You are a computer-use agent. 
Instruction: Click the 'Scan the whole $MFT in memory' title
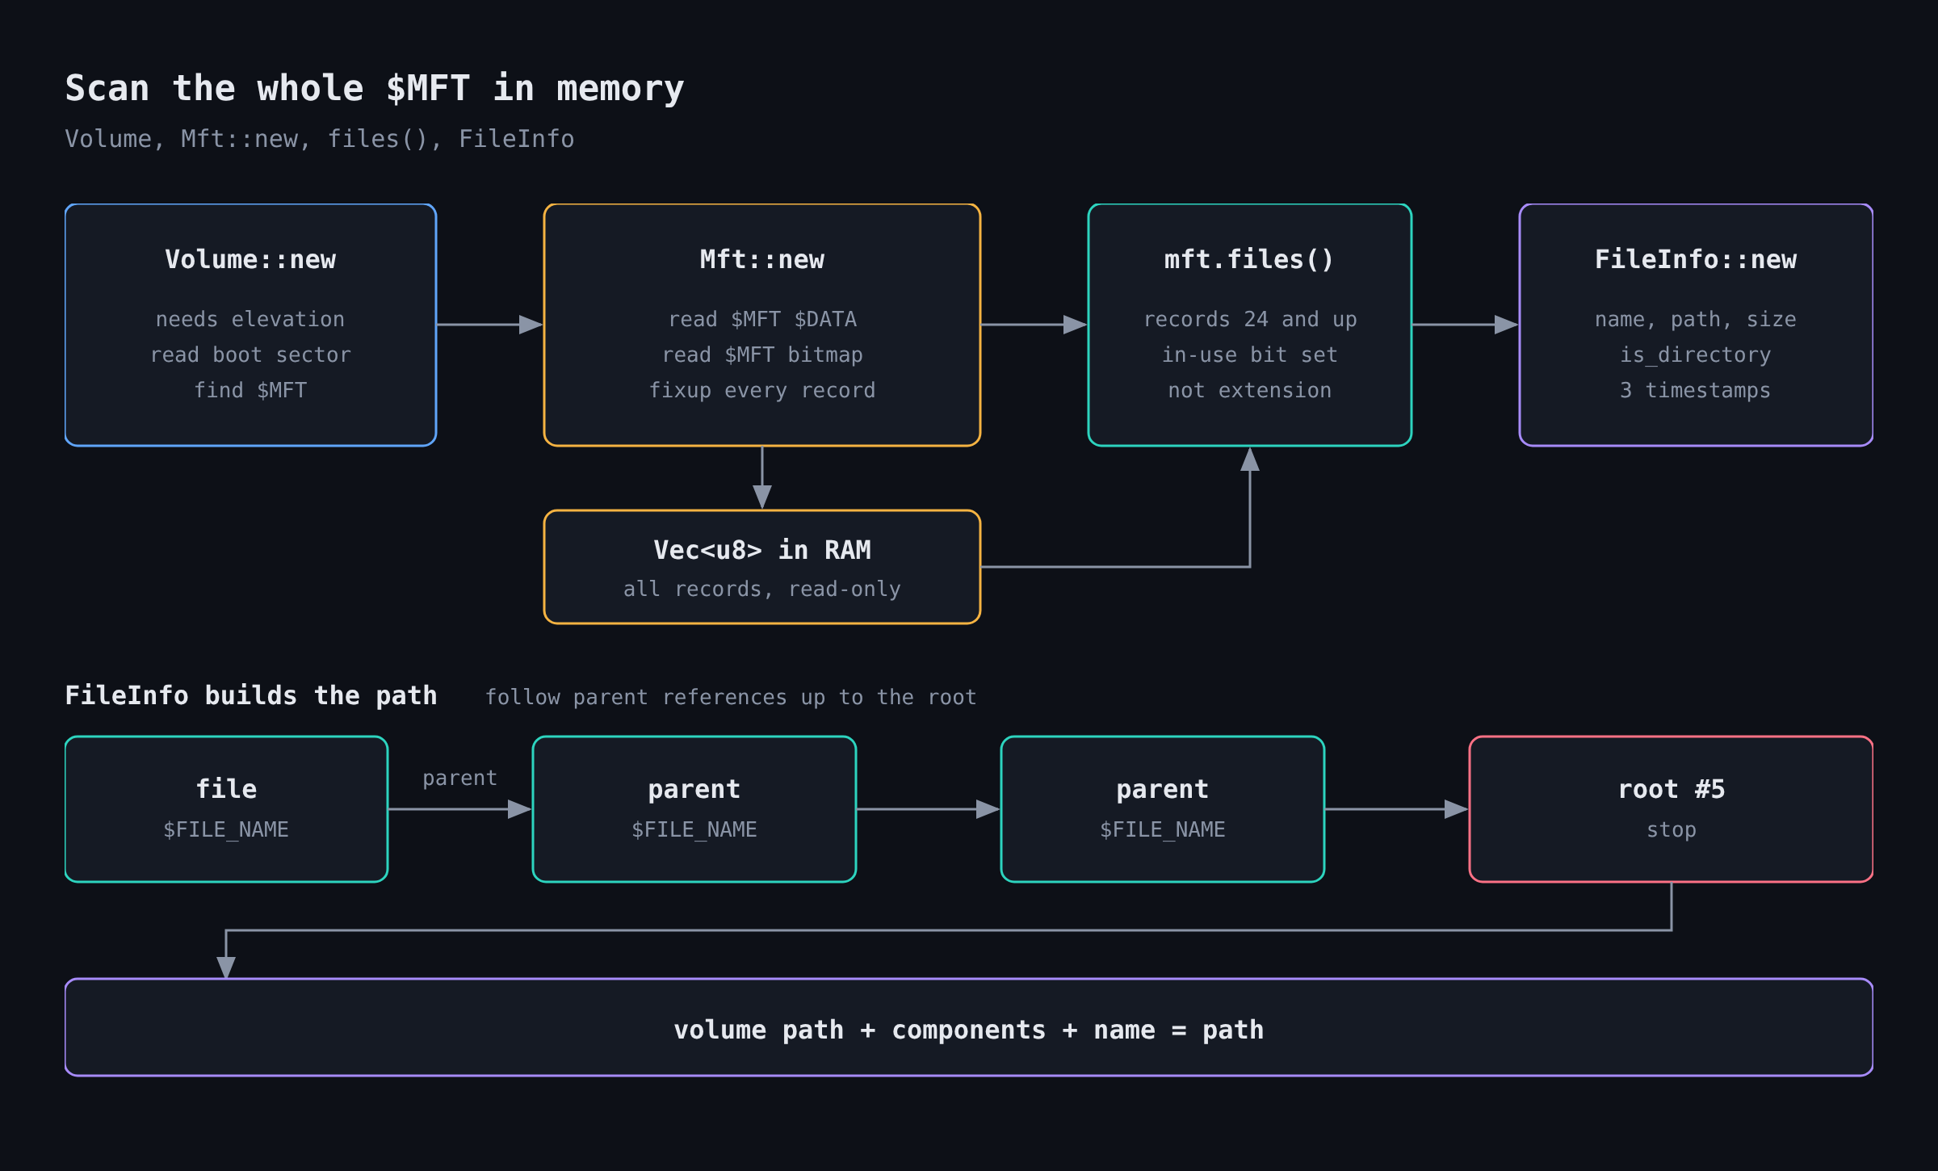[x=375, y=88]
